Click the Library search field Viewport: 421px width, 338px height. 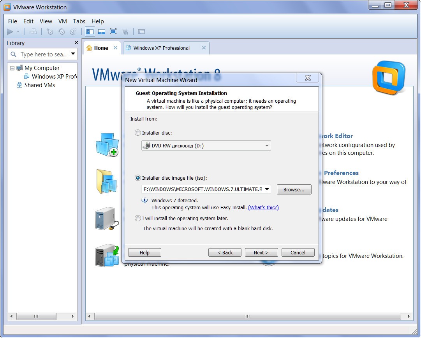click(42, 54)
